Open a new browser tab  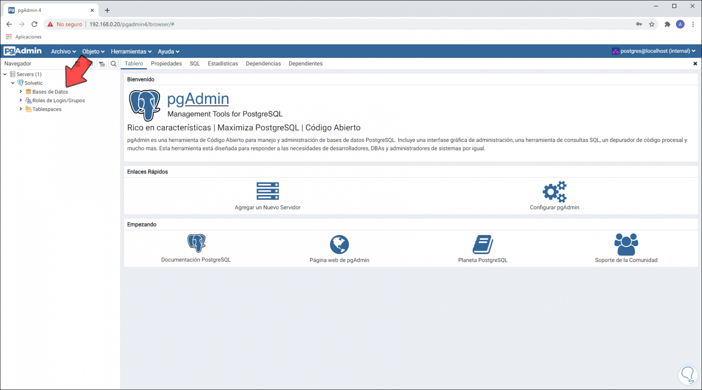[x=107, y=10]
